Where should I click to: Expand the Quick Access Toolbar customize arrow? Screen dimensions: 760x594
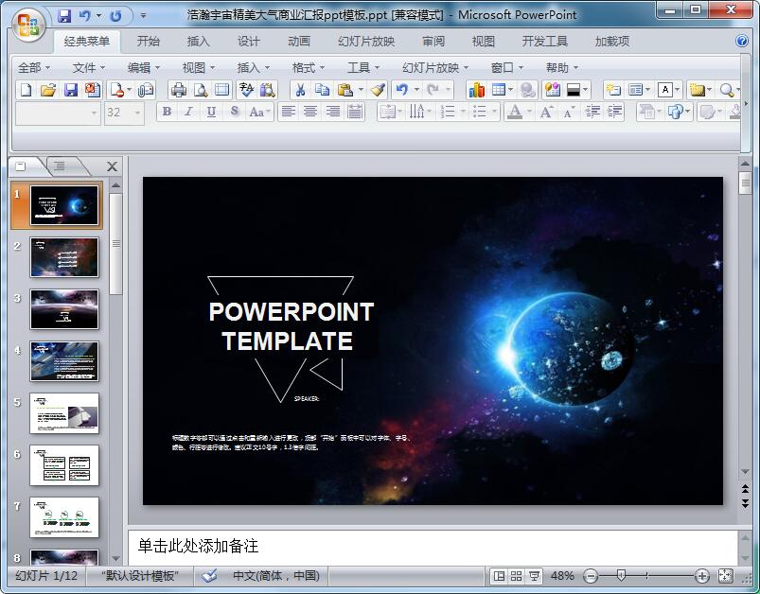click(x=143, y=16)
